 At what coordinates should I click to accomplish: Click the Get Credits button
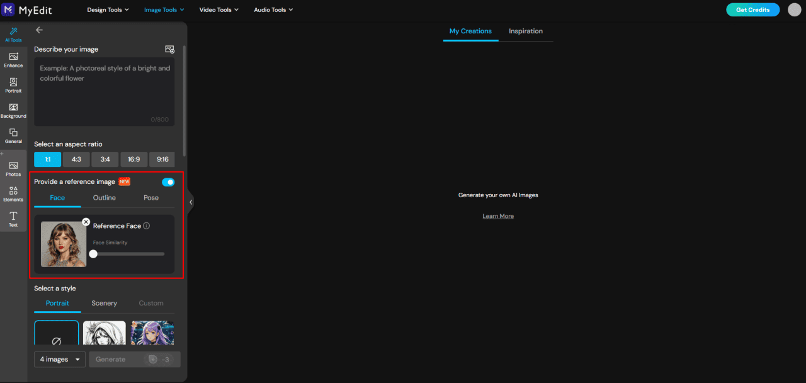coord(752,9)
